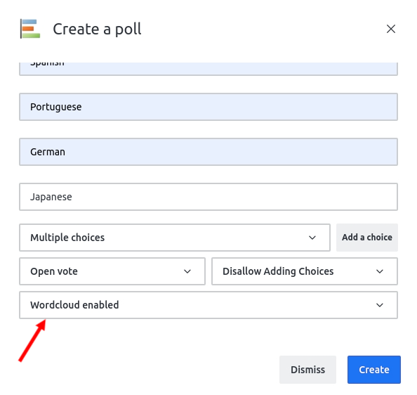This screenshot has width=417, height=395.
Task: Change the Wordcloud enabled setting
Action: coord(208,305)
